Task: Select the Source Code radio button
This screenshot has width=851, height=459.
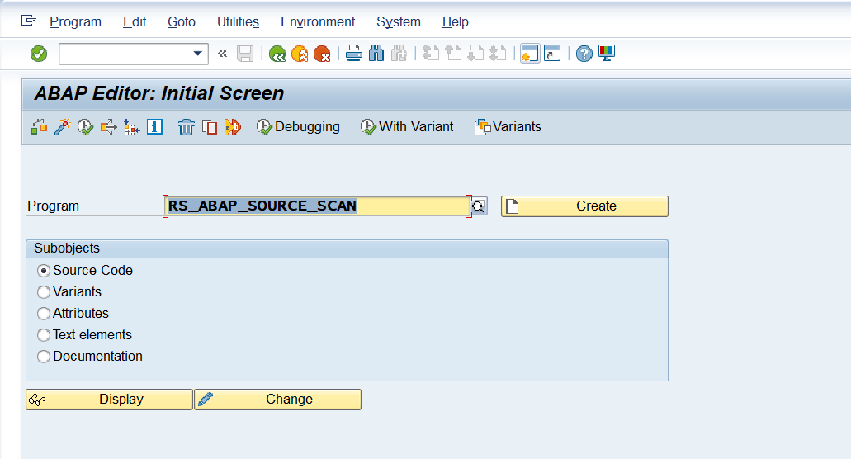Action: click(x=44, y=271)
